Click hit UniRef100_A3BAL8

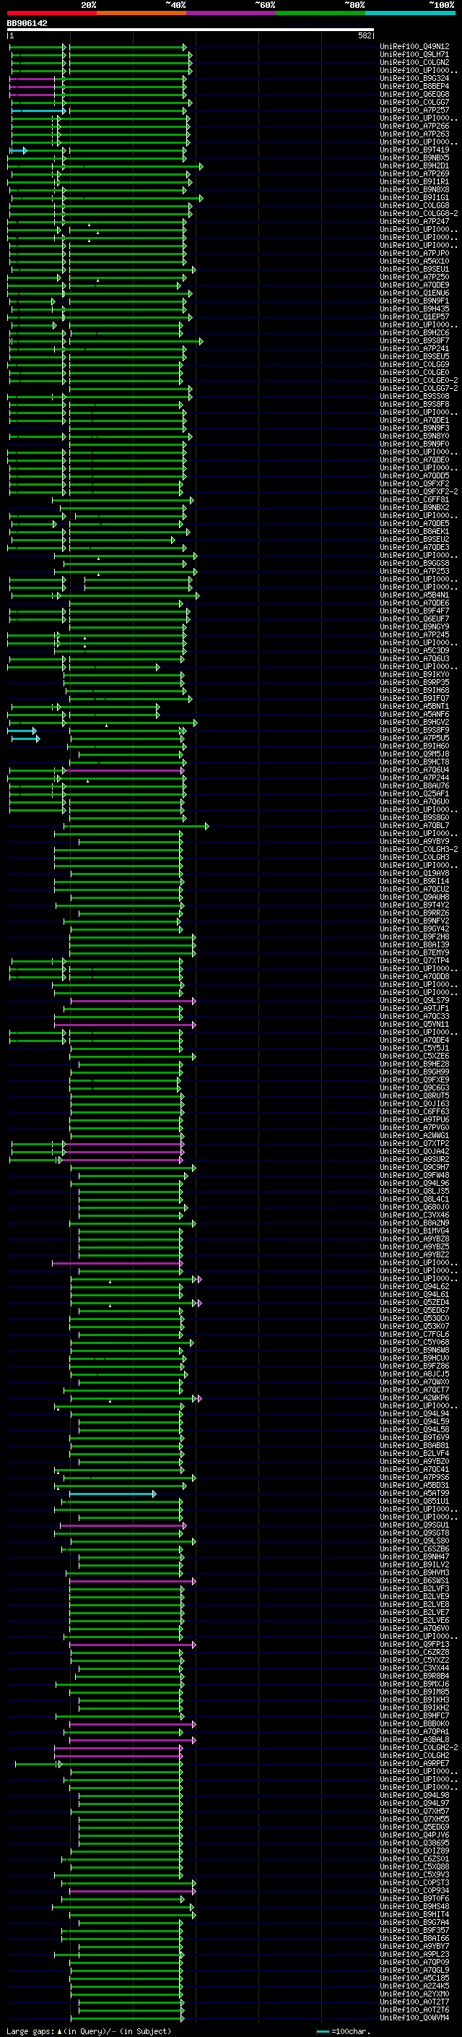coord(414,1740)
